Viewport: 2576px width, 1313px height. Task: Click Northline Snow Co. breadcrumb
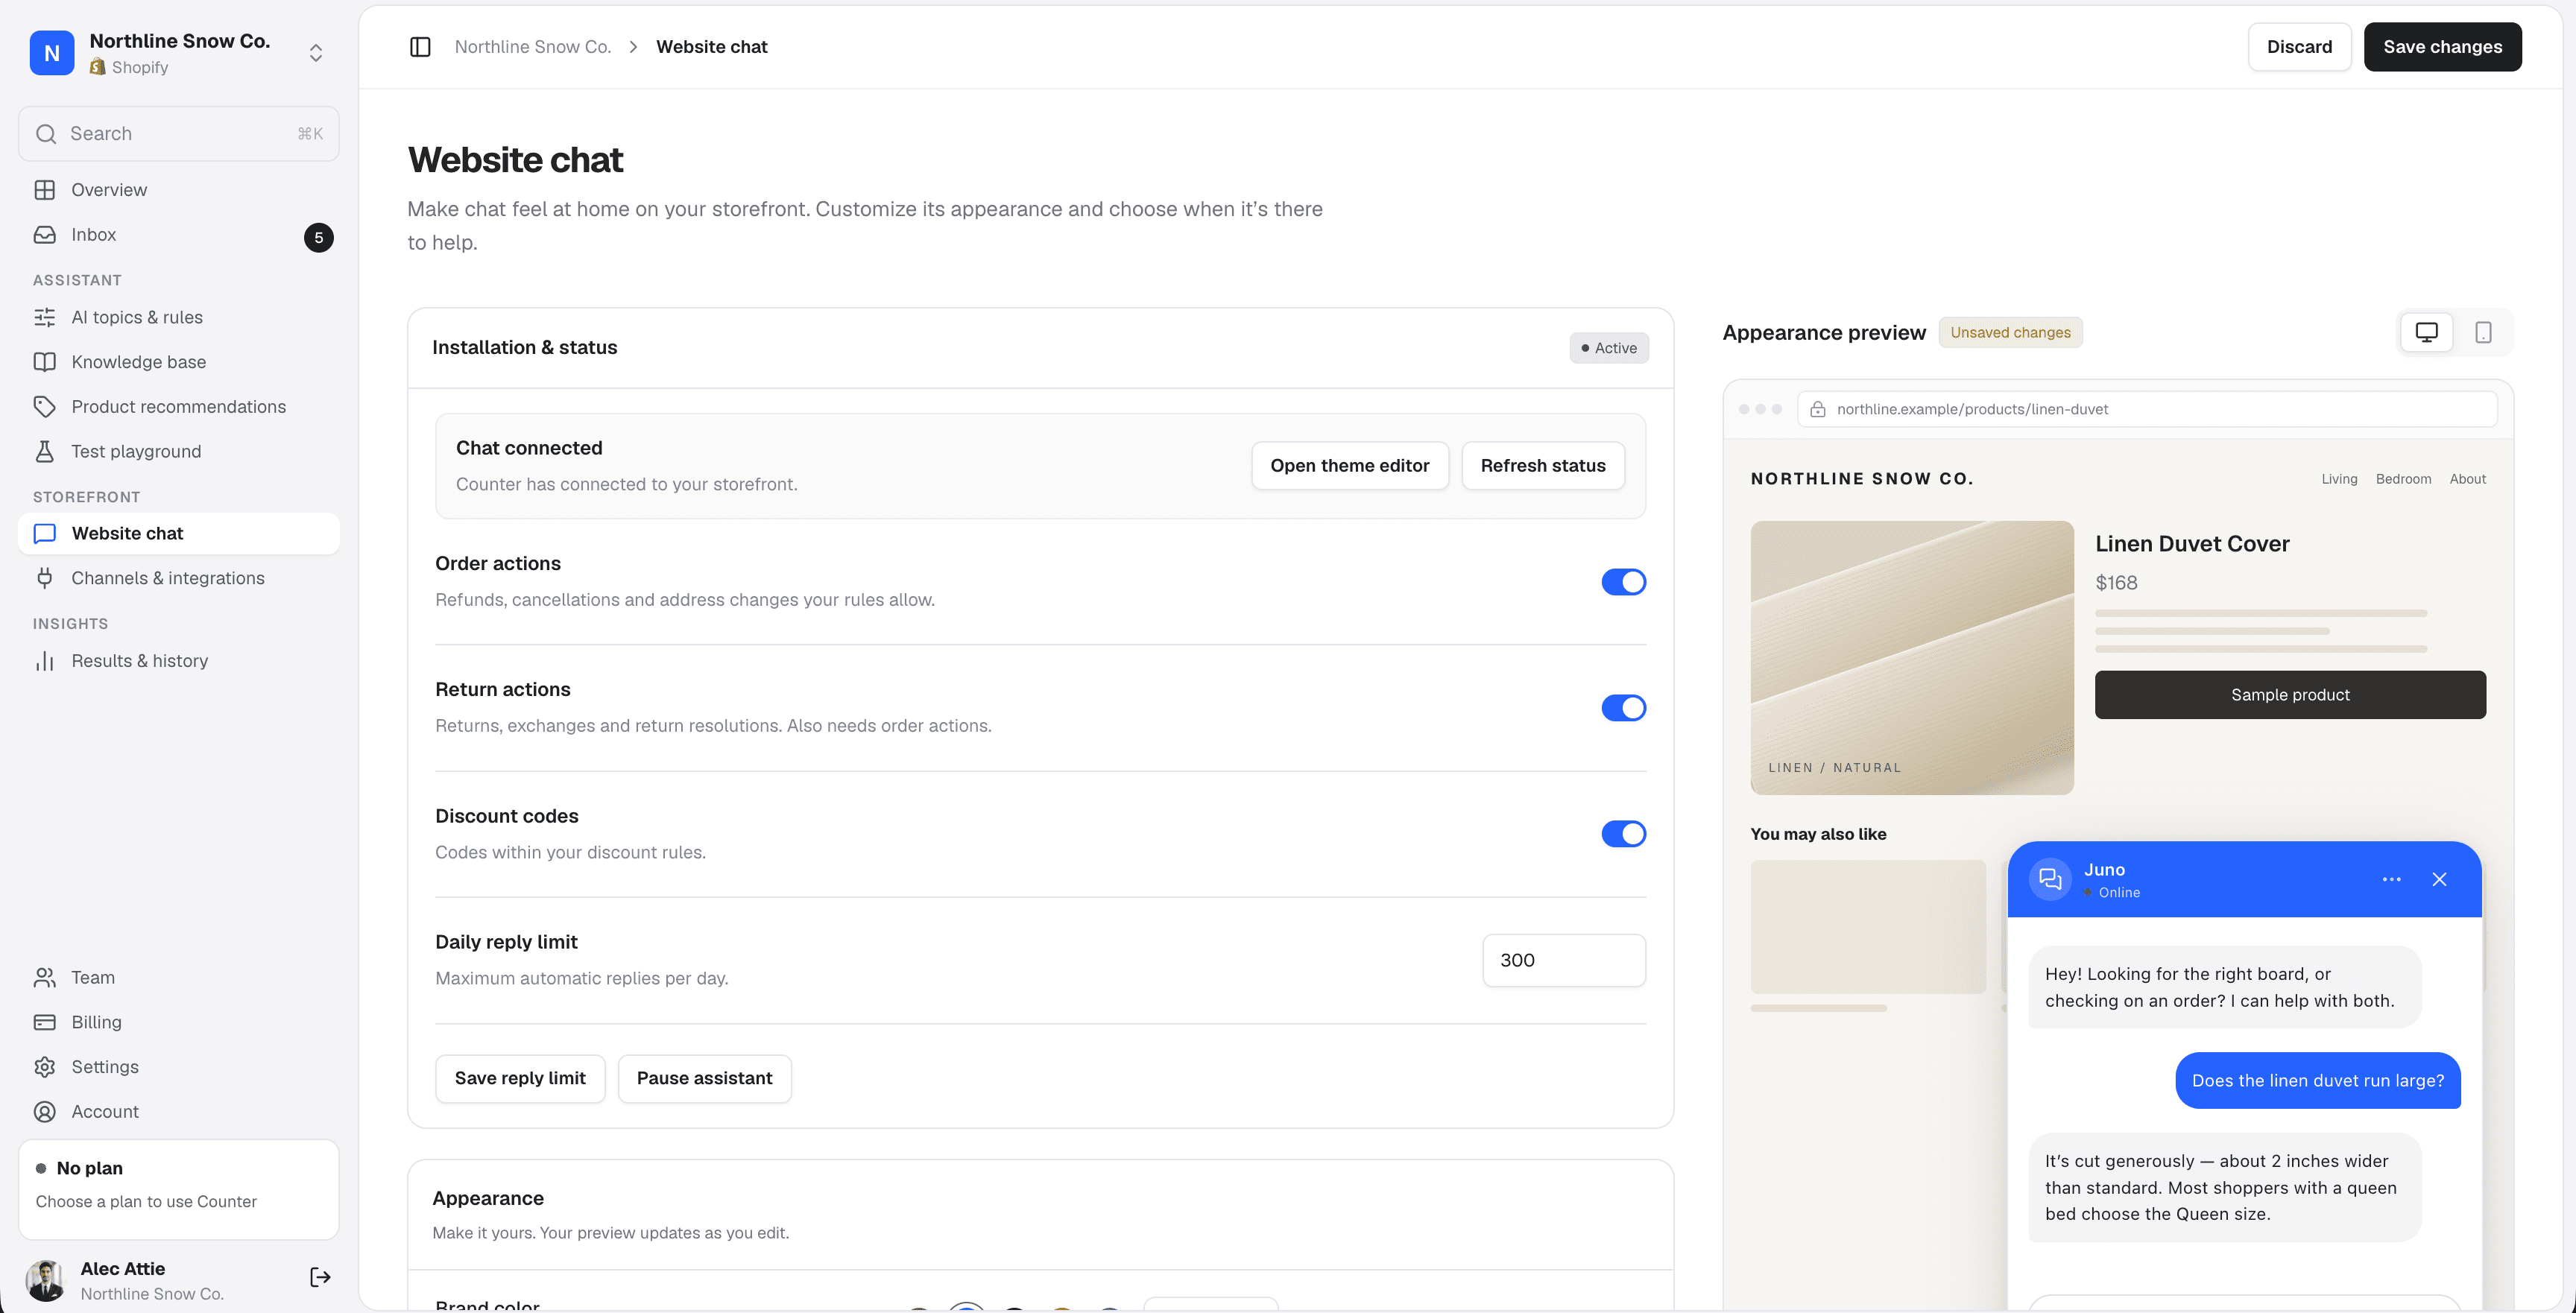(x=533, y=47)
